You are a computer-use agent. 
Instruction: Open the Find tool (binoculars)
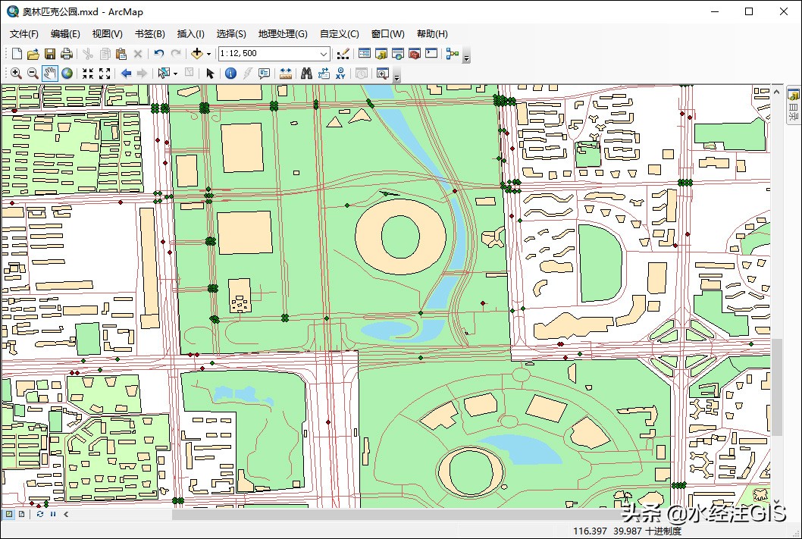(x=306, y=73)
